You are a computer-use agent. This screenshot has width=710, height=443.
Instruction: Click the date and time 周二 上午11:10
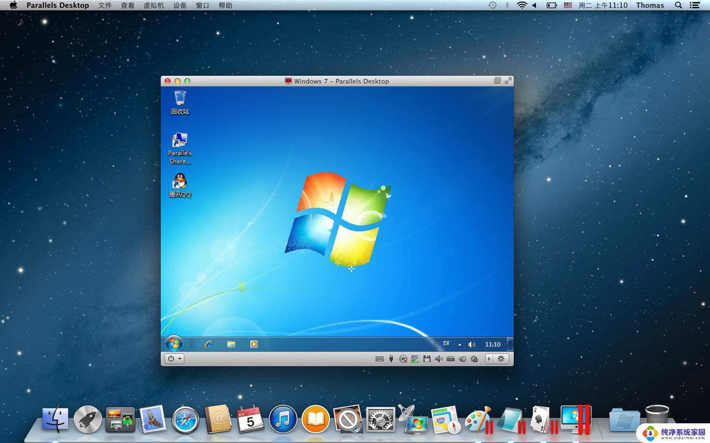603,5
